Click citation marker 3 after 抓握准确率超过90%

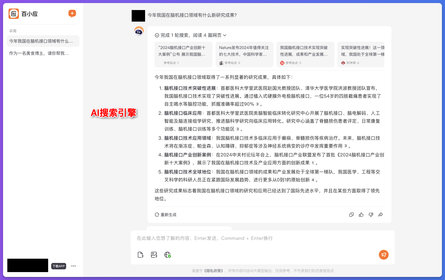(257, 104)
